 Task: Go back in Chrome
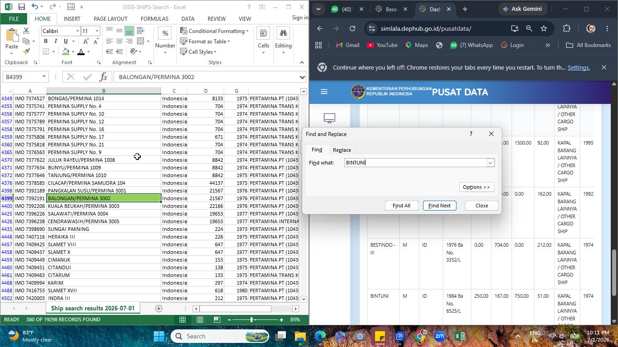tap(320, 28)
